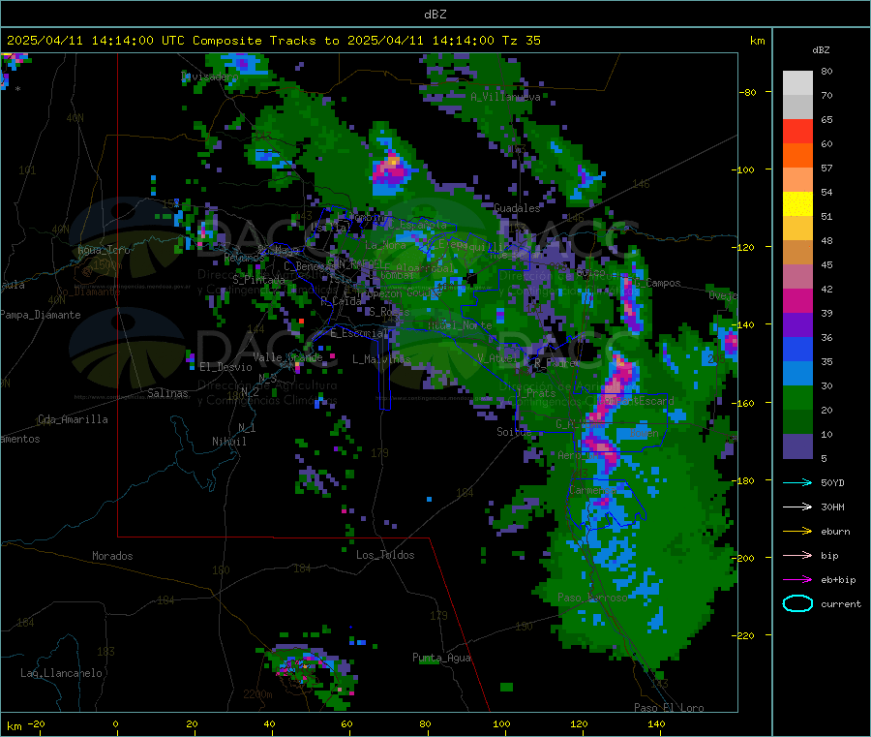
Task: Click the 'A_Villanueva' place label
Action: tap(505, 97)
